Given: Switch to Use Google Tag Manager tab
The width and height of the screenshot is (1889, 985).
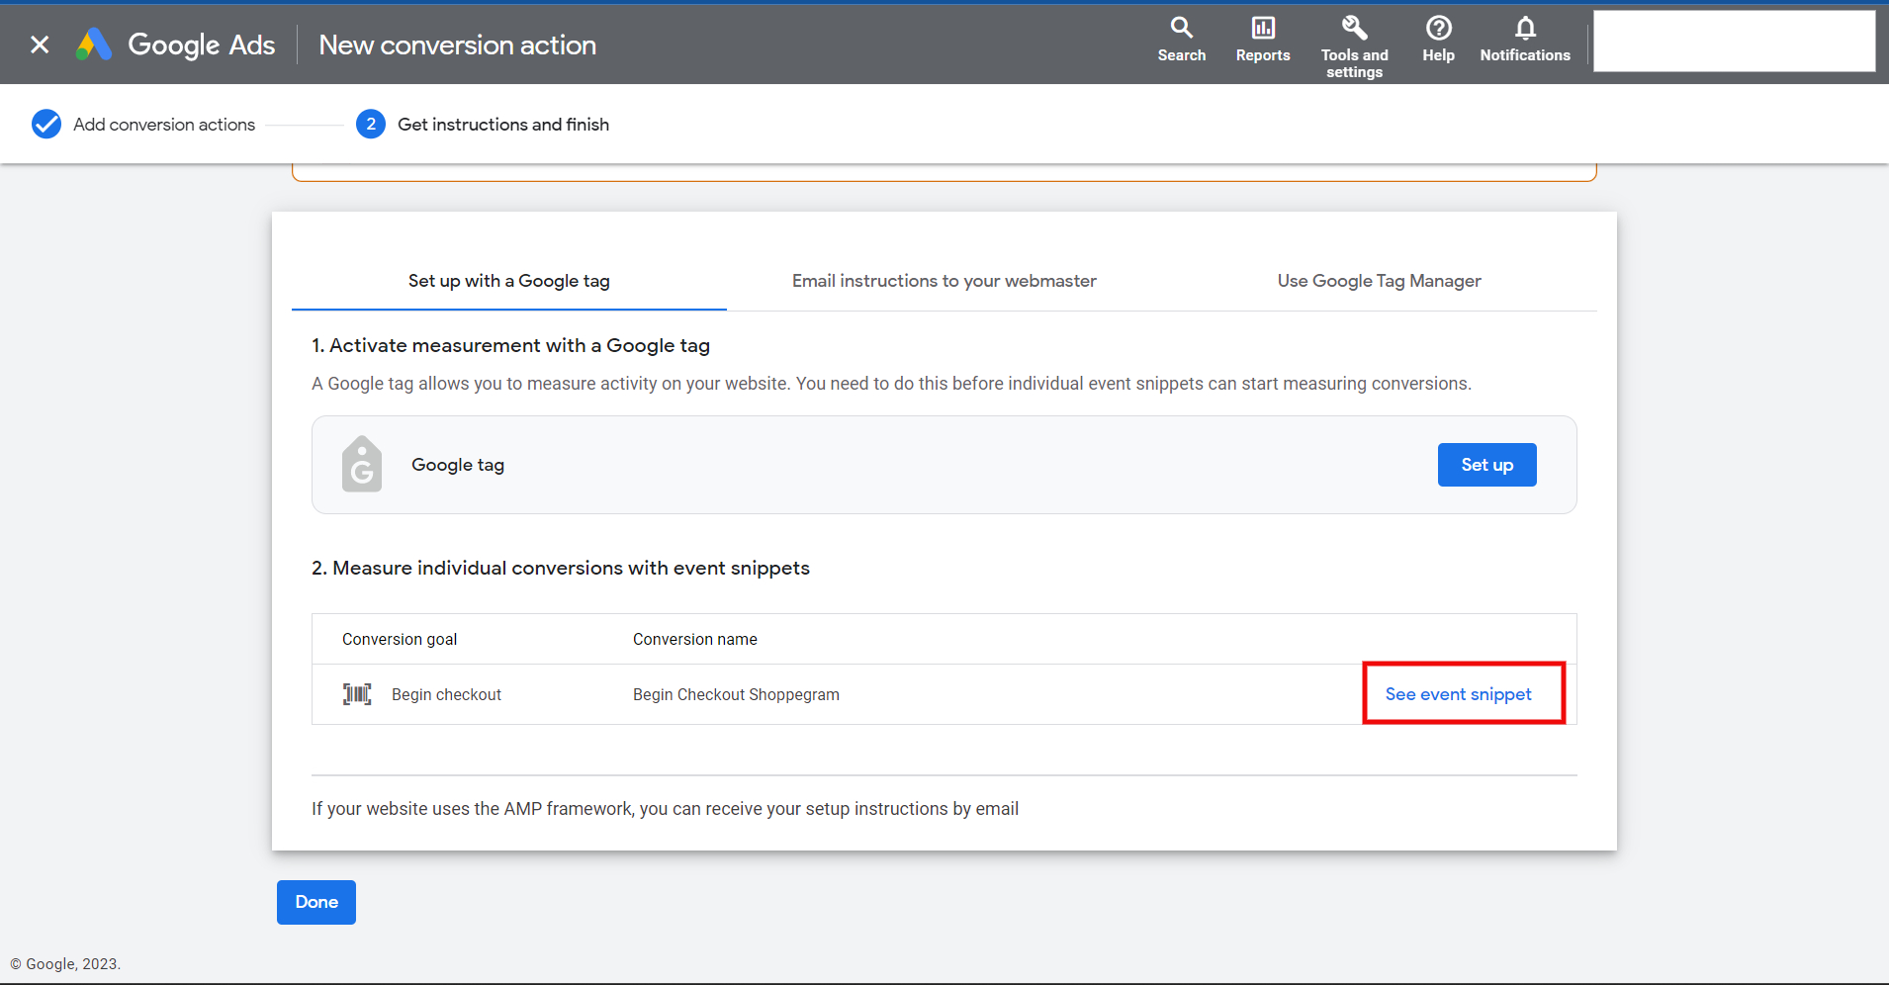Looking at the screenshot, I should 1380,281.
